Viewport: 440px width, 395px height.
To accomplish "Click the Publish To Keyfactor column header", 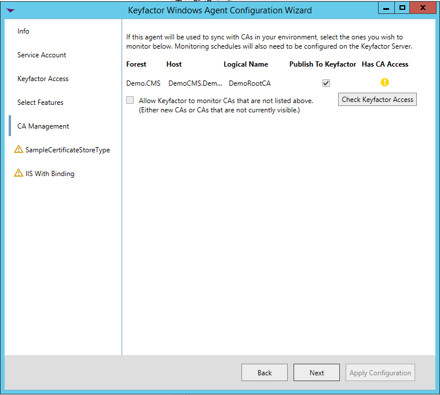I will pos(322,64).
